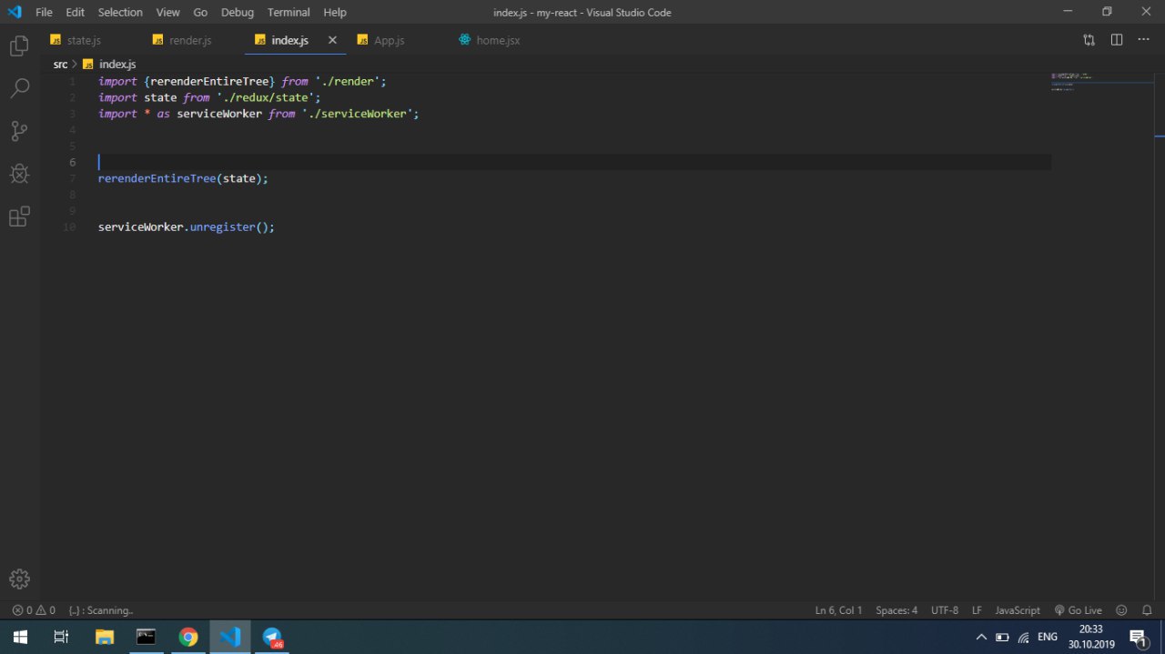Open editor More Actions ellipsis menu

coord(1144,40)
